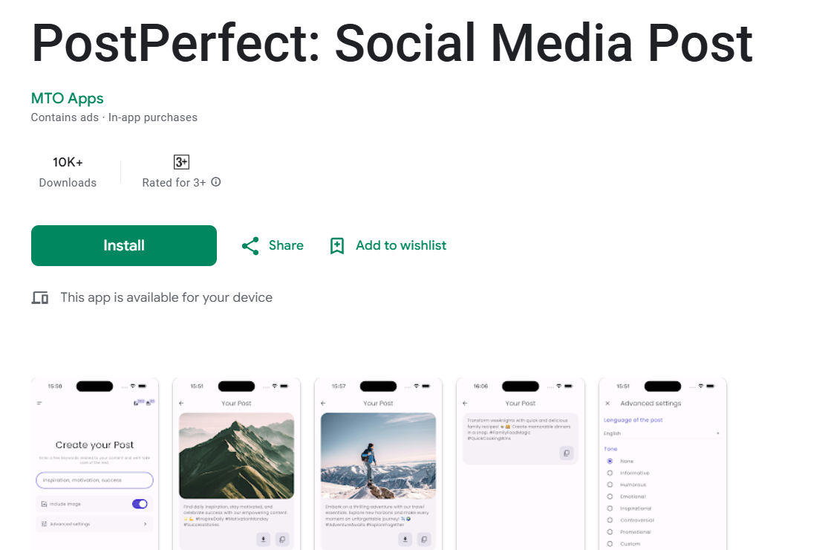
Task: Click the Add to wishlist label
Action: point(401,245)
